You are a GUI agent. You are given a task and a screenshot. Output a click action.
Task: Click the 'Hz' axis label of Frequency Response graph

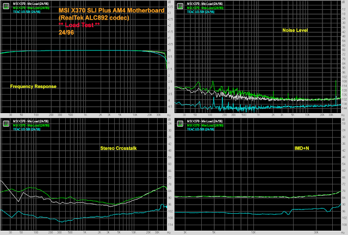coord(169,115)
